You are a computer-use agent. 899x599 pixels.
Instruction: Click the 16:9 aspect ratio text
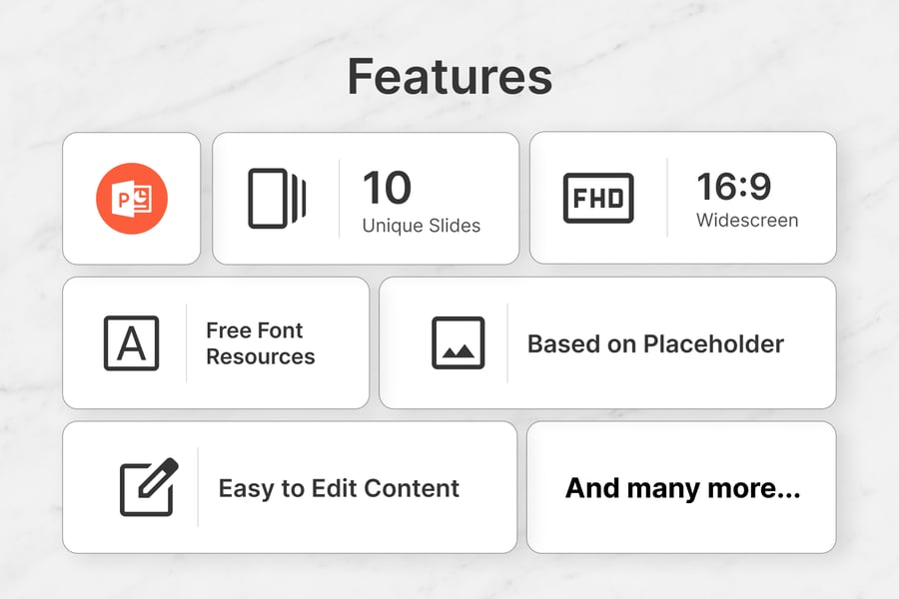click(733, 187)
